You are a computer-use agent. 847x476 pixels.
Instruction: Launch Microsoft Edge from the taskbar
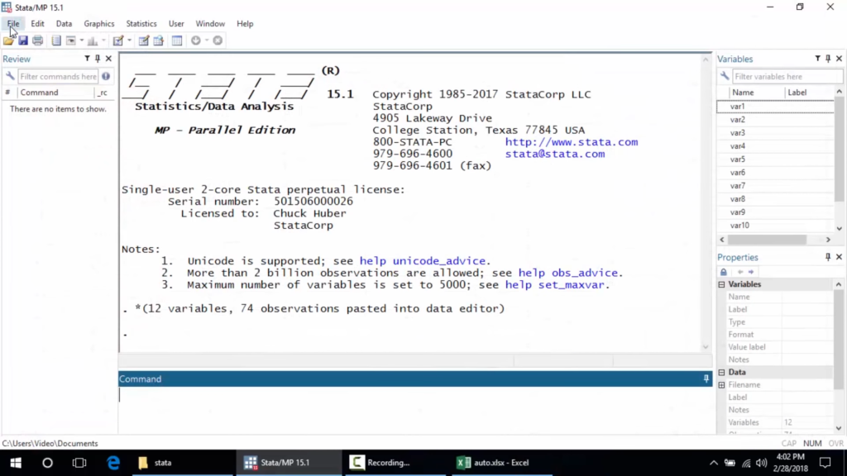click(112, 463)
